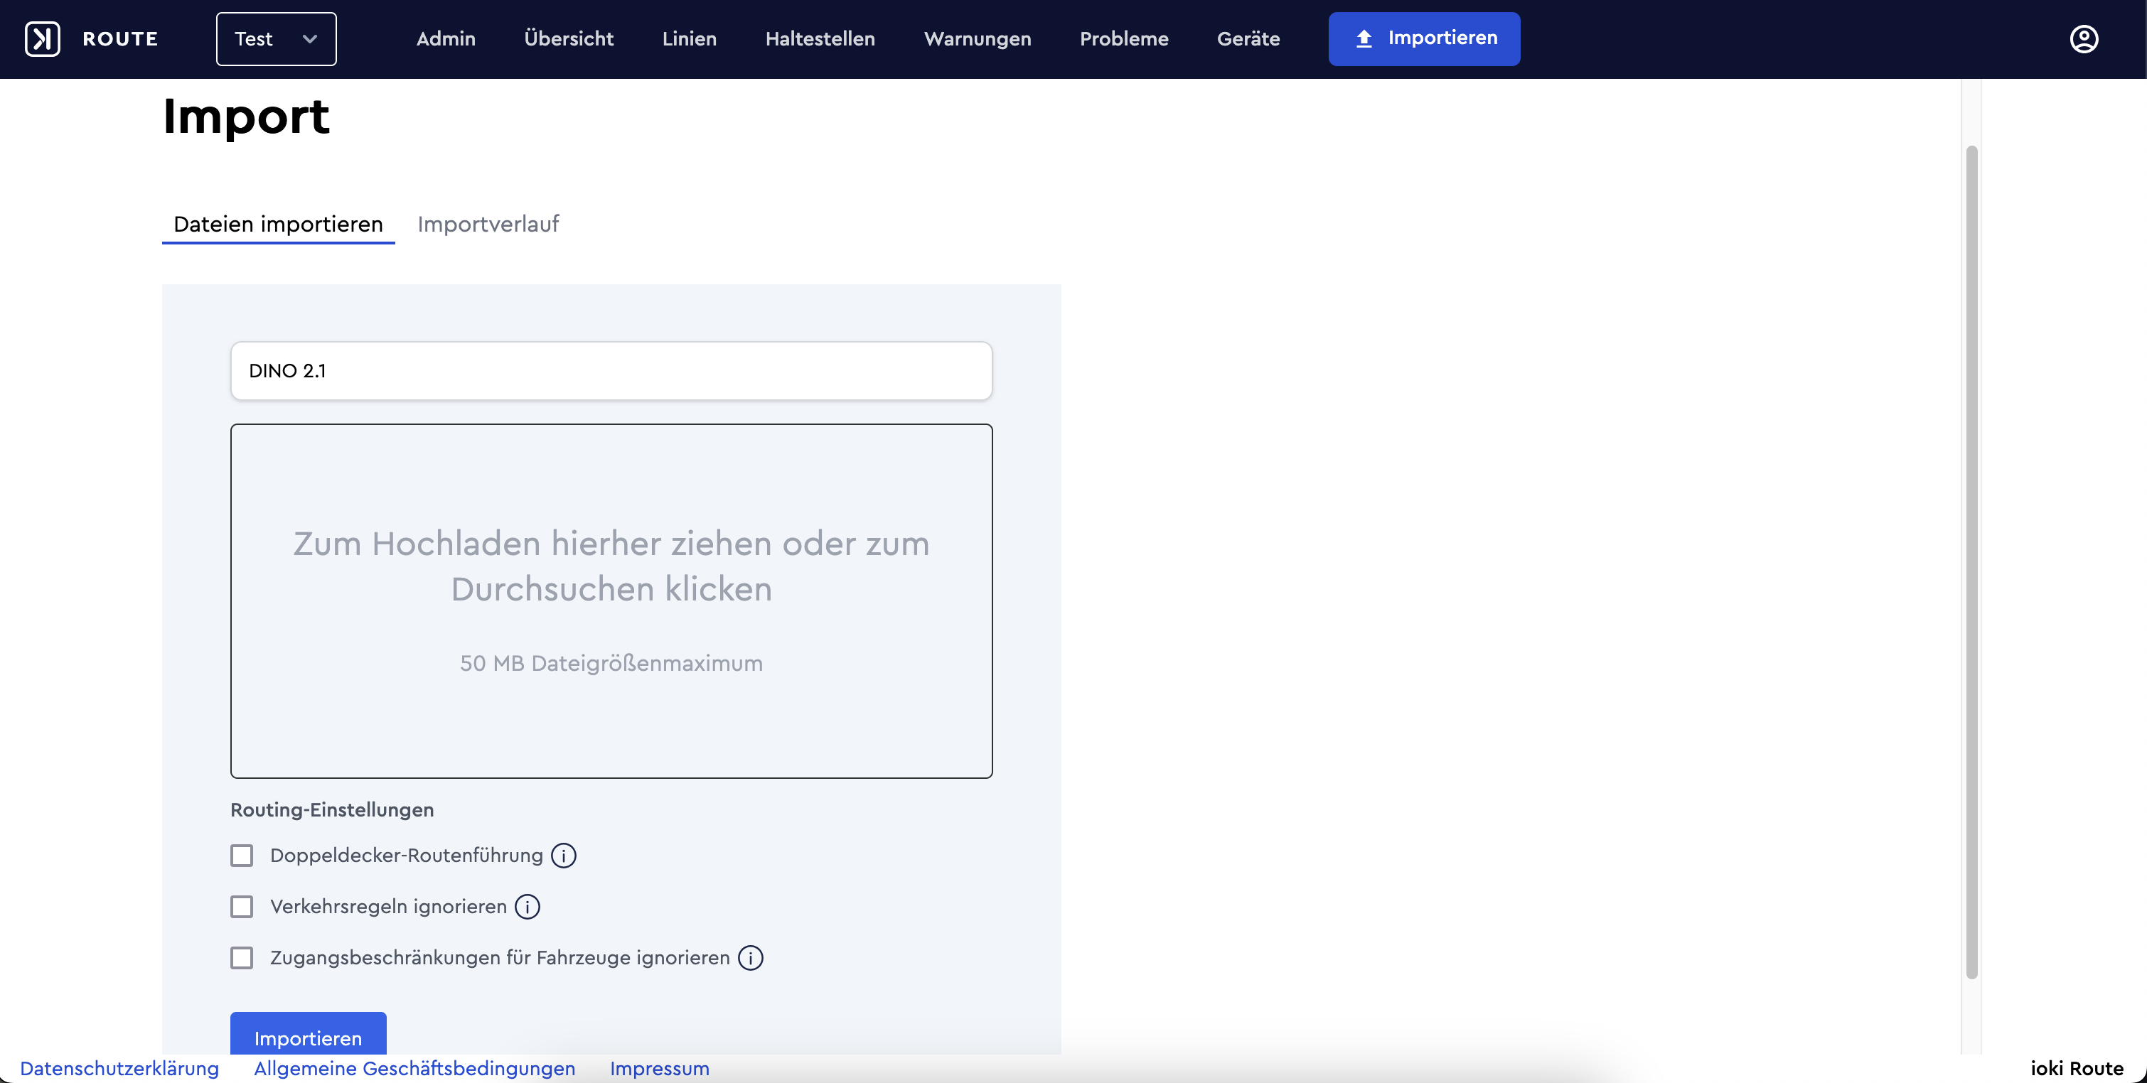Switch to the Importverlauf tab
The width and height of the screenshot is (2147, 1083).
[488, 224]
